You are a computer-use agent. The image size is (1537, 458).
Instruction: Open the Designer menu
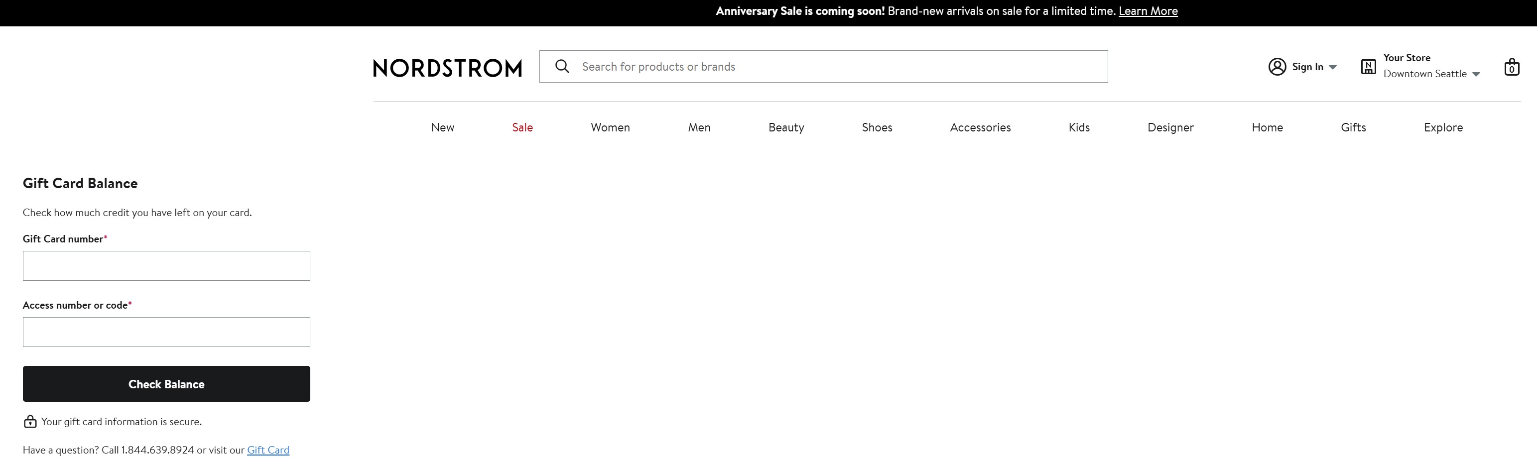click(x=1170, y=127)
